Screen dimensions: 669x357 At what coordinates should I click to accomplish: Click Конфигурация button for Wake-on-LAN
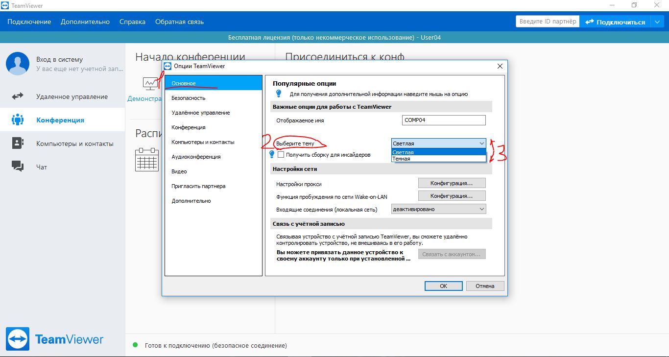[452, 196]
